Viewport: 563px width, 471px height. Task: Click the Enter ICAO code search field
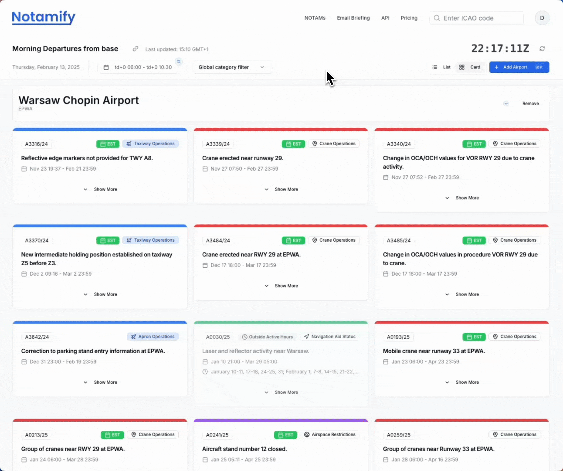tap(479, 18)
